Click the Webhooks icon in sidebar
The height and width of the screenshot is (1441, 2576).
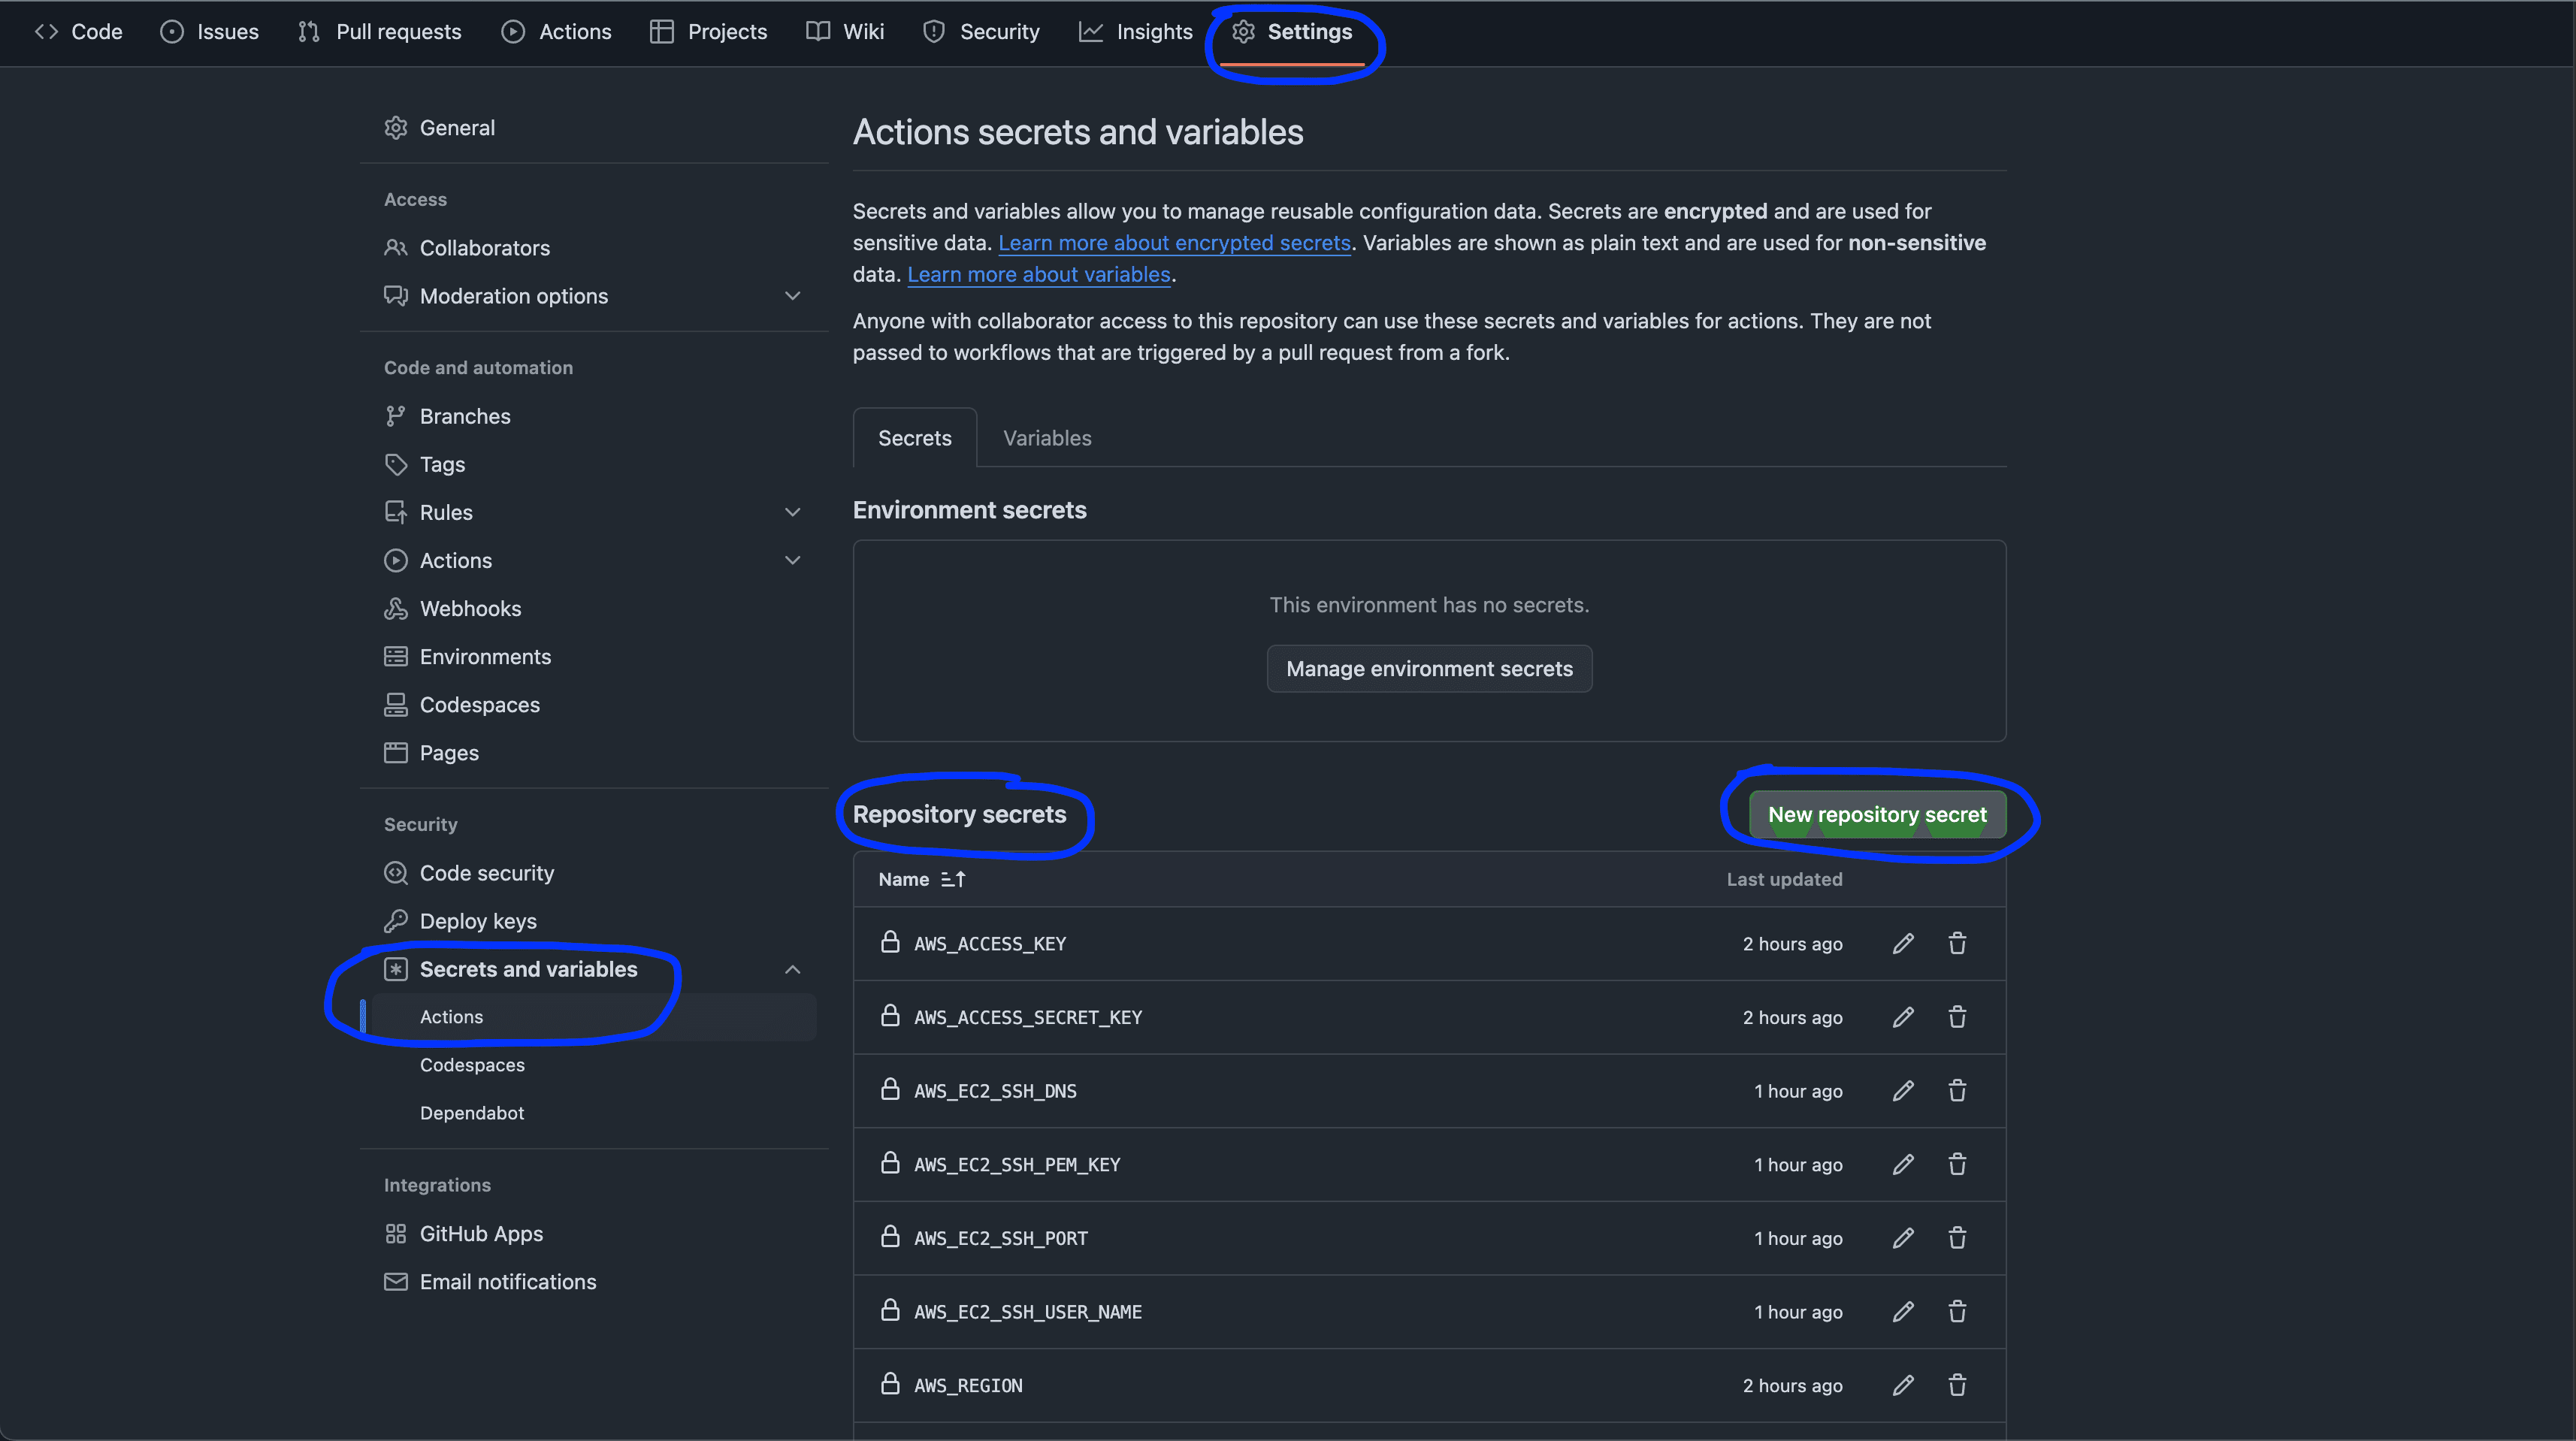396,608
